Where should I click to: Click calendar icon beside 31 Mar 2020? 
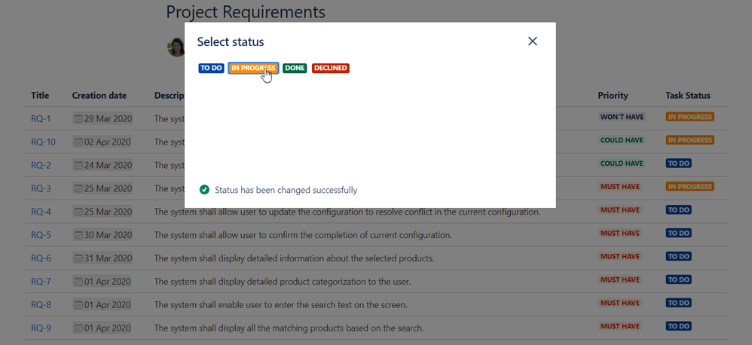(78, 258)
